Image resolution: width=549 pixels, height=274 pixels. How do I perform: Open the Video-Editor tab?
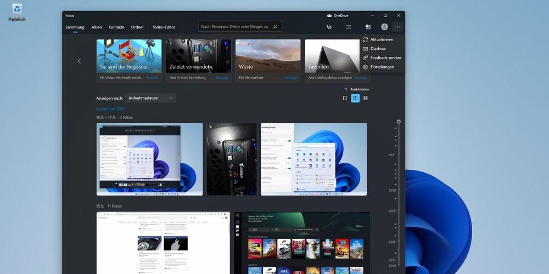tap(164, 27)
